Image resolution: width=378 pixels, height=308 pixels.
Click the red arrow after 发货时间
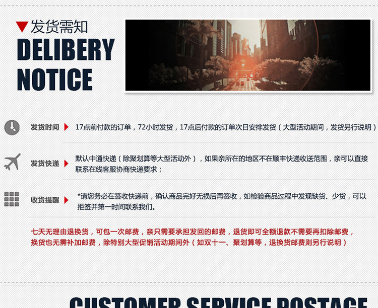66,127
